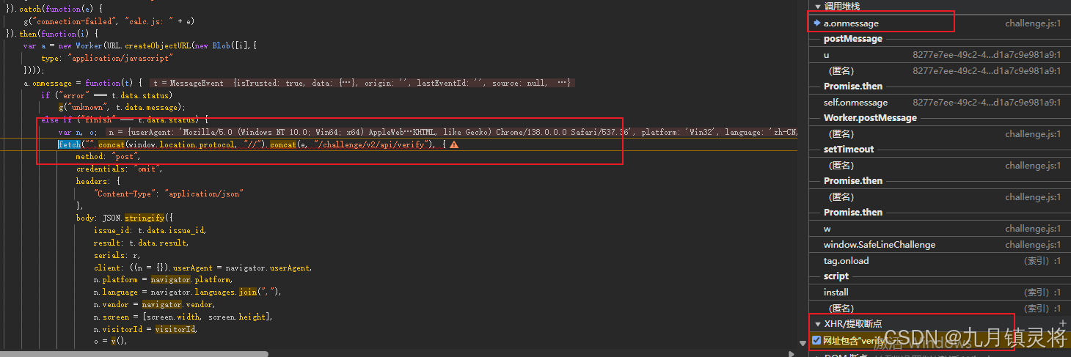Screen dimensions: 1071x357
Task: Click the warning icon beside the fetch line
Action: 454,145
